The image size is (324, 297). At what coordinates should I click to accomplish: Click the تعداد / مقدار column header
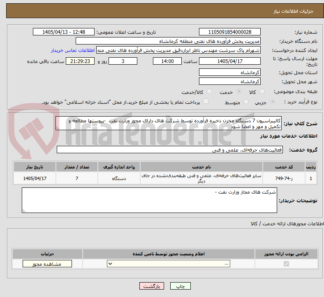pos(76,167)
